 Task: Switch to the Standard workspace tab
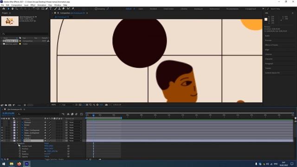[x=153, y=9]
